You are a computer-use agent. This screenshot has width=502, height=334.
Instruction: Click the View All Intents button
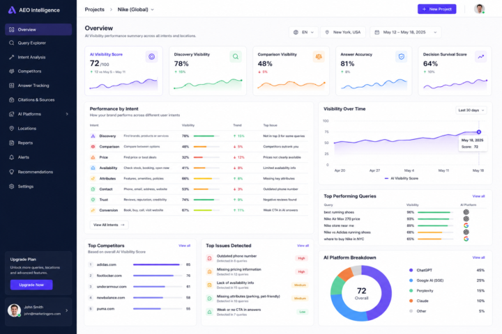109,225
